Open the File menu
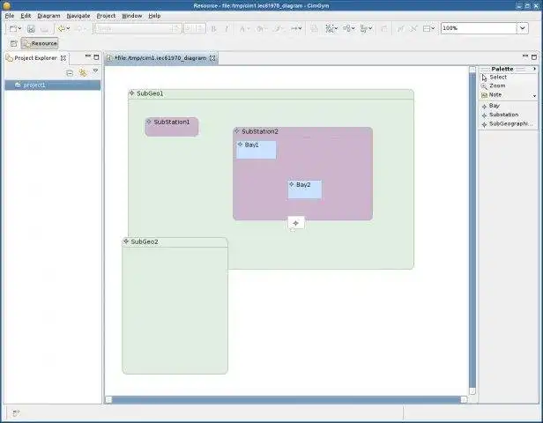The image size is (543, 423). pos(10,16)
